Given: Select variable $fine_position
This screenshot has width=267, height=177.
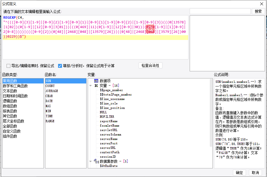Looking at the screenshot, I should coord(112,108).
